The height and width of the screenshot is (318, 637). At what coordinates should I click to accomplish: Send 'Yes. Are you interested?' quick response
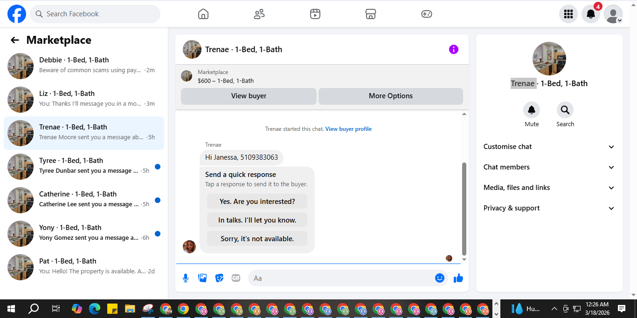tap(257, 202)
